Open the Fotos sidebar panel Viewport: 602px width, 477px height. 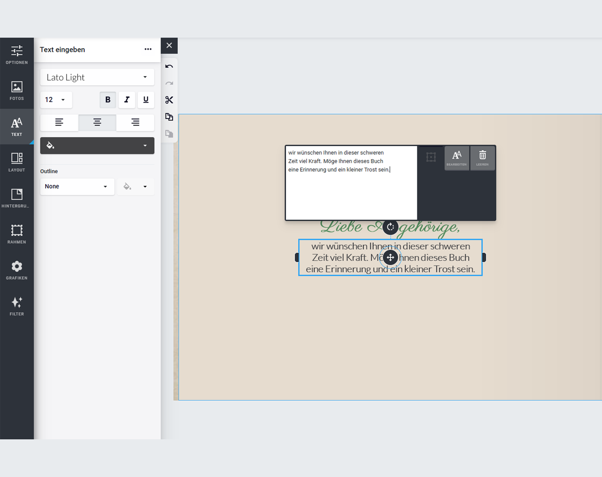tap(17, 91)
